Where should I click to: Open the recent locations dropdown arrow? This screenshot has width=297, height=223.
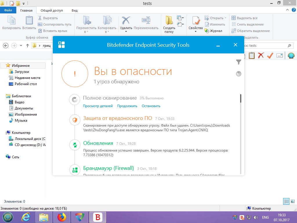[21, 46]
